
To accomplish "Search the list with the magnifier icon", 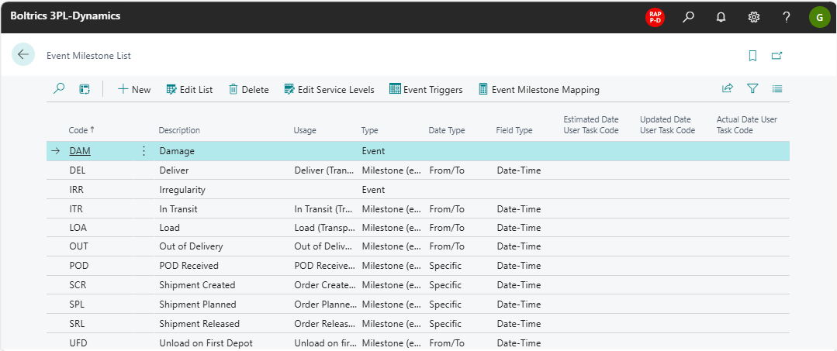I will pyautogui.click(x=59, y=88).
